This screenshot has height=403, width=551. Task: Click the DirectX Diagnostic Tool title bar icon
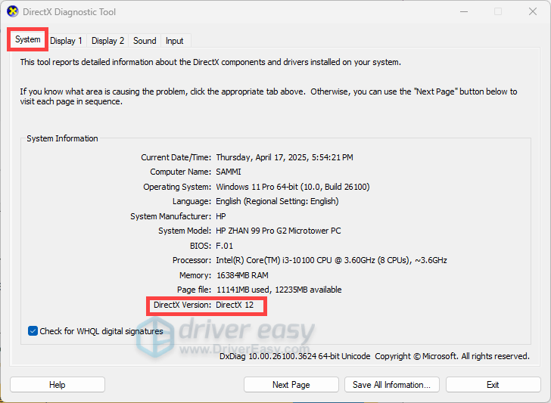click(x=13, y=12)
